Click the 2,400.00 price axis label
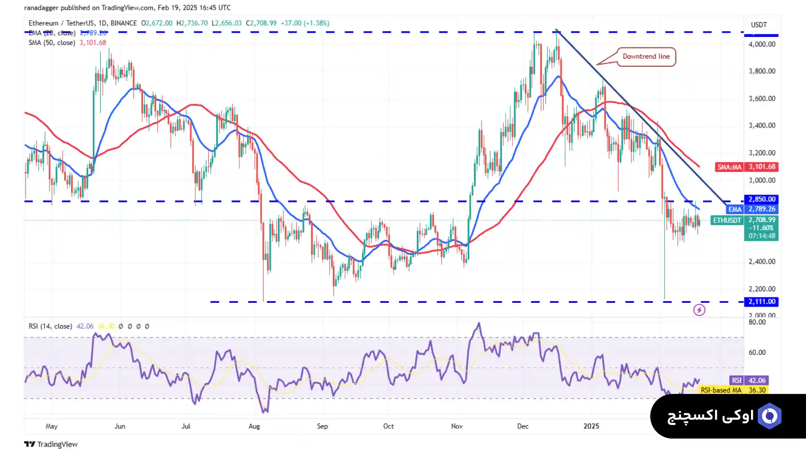806x454 pixels. point(762,261)
